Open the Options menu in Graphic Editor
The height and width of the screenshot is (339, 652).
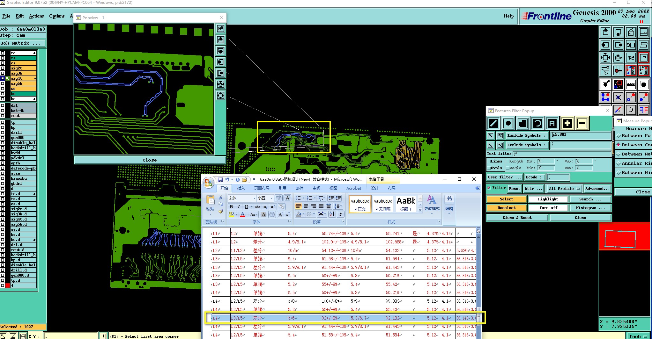tap(57, 16)
